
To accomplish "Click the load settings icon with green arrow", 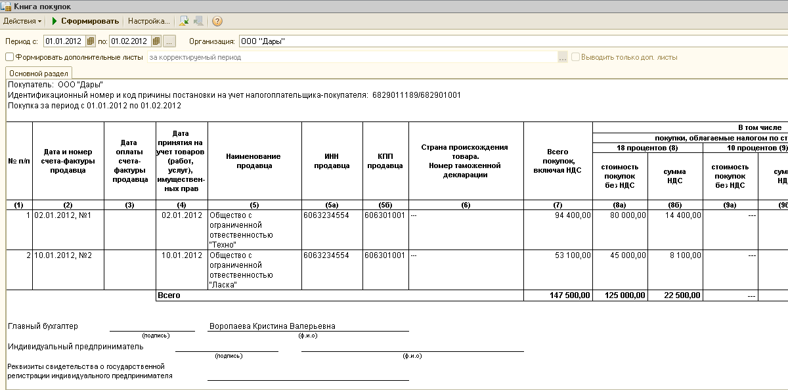I will (185, 21).
